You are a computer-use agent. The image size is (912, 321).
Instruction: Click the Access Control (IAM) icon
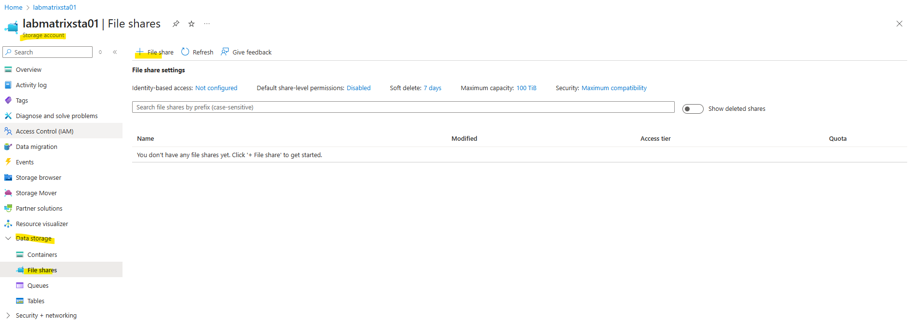tap(8, 131)
